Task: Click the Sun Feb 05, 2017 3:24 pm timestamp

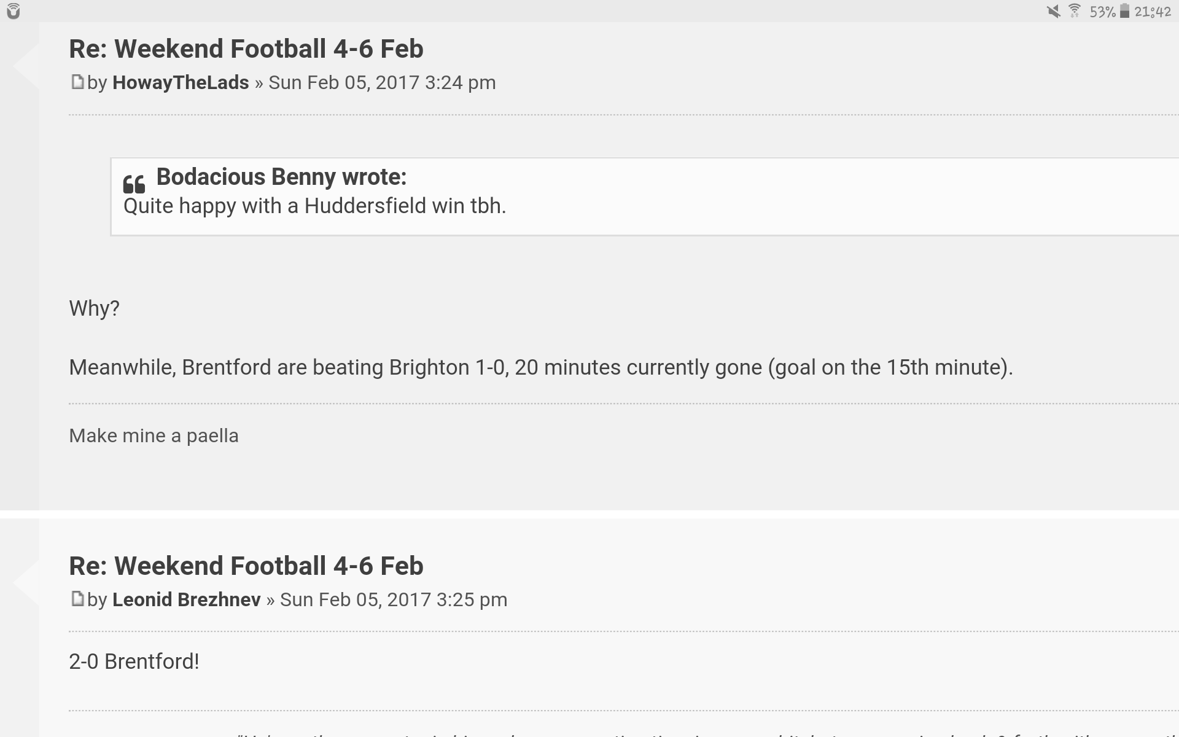Action: click(x=382, y=82)
